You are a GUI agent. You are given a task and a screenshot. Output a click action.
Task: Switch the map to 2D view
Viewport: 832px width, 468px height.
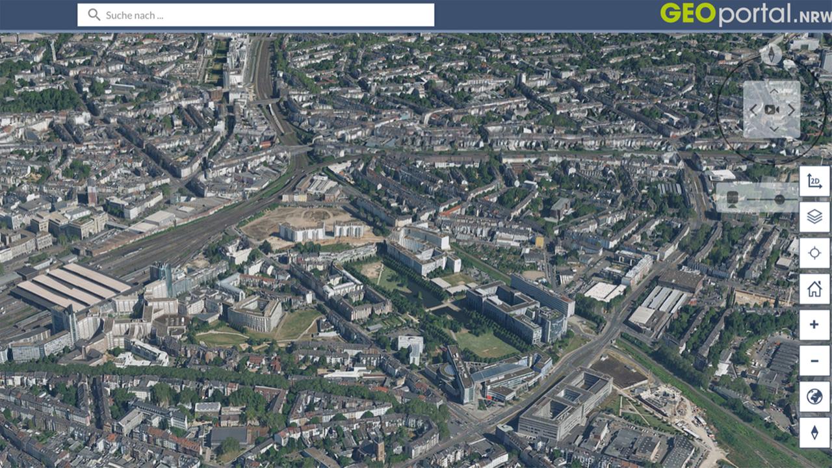click(x=814, y=181)
